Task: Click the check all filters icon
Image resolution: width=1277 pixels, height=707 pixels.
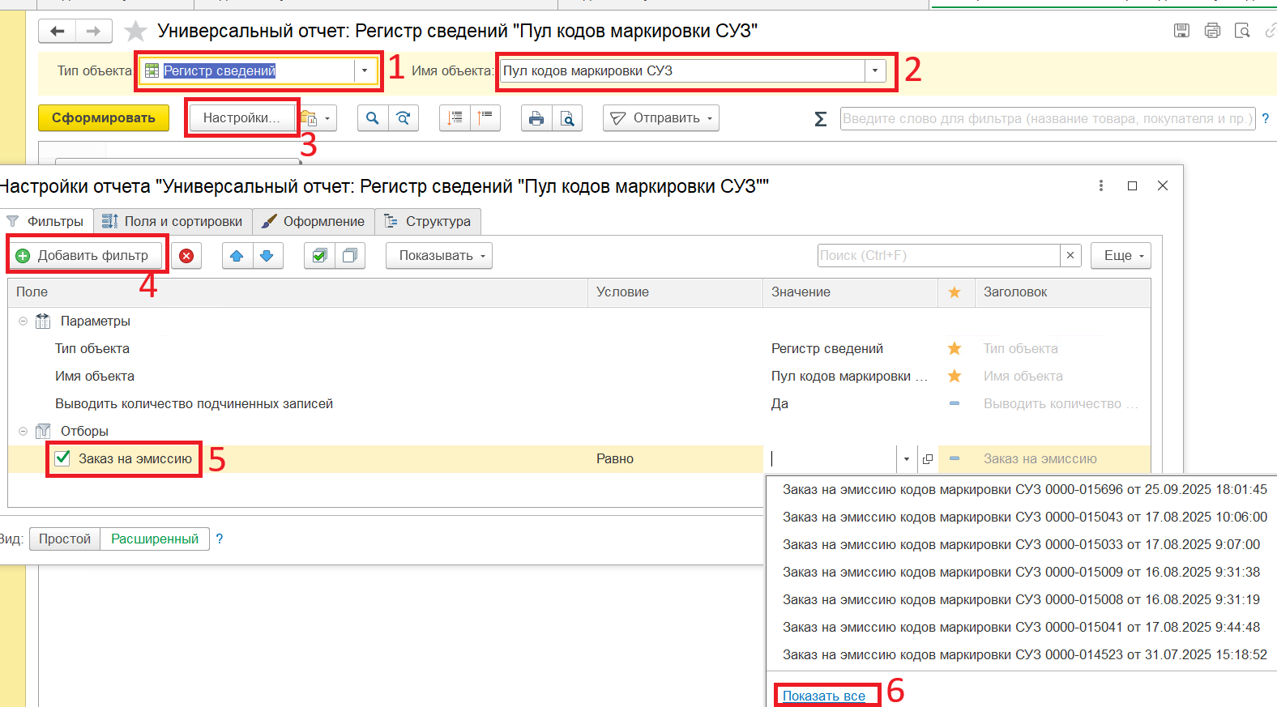Action: [x=319, y=256]
